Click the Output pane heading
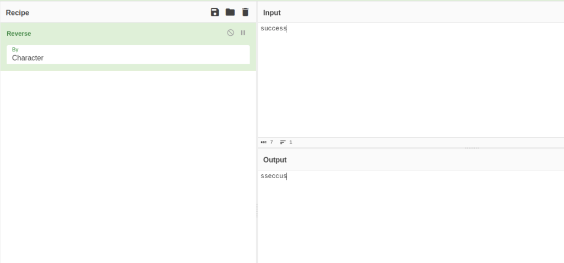Screen dimensions: 564x263 [x=275, y=160]
